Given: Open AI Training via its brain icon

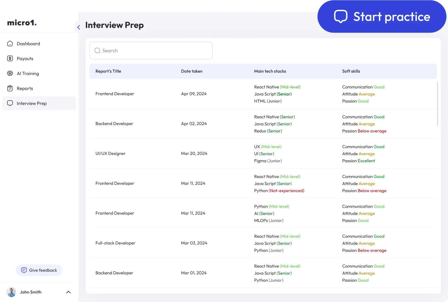Looking at the screenshot, I should (10, 73).
